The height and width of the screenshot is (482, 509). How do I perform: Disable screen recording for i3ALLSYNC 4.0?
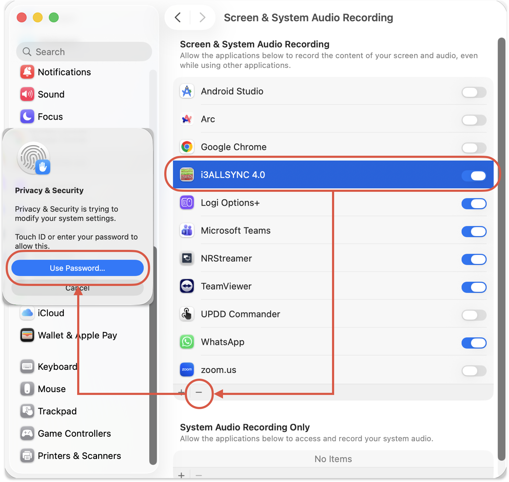474,176
